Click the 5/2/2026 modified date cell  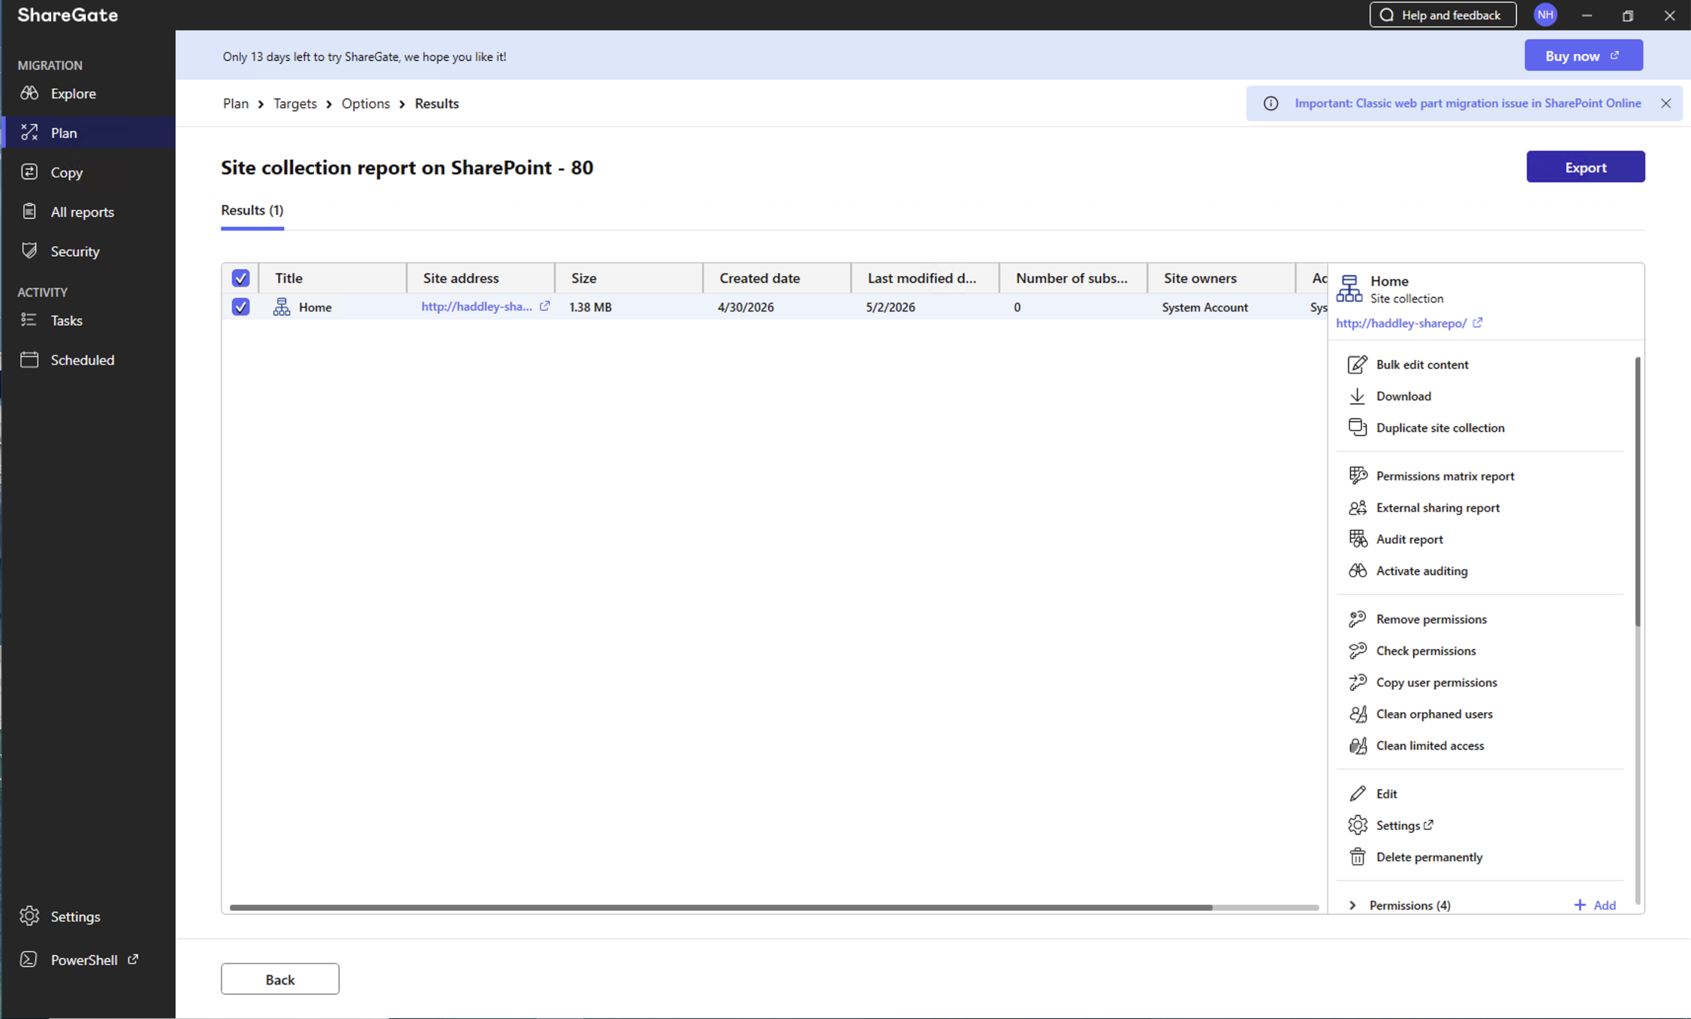coord(890,307)
